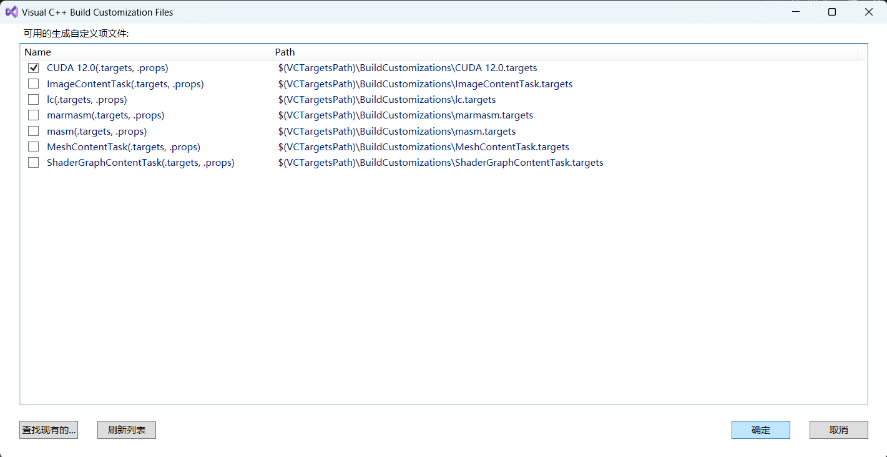Toggle the MeshContentTask checkbox
This screenshot has height=457, width=887.
(34, 147)
